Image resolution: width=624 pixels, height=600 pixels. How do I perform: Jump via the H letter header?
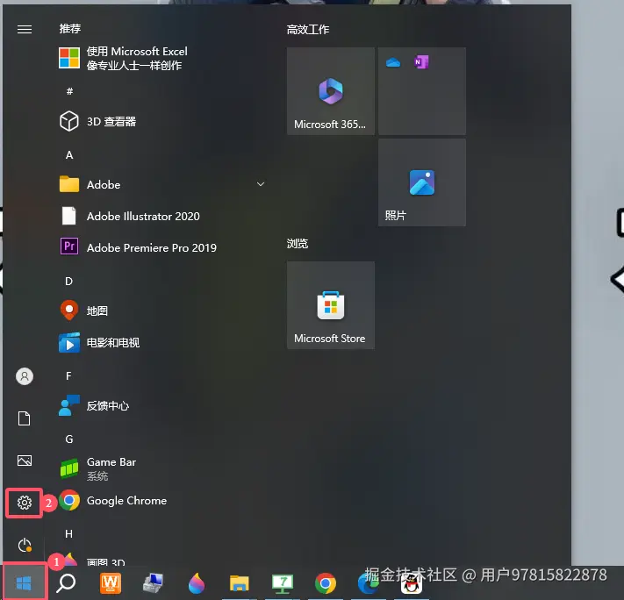(x=68, y=533)
